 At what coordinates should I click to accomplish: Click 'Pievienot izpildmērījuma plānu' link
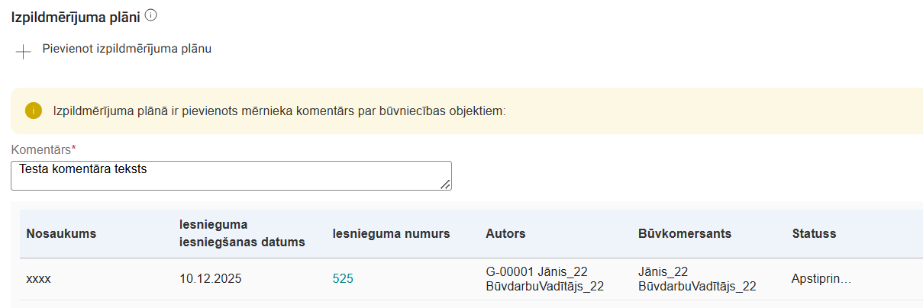pos(127,49)
